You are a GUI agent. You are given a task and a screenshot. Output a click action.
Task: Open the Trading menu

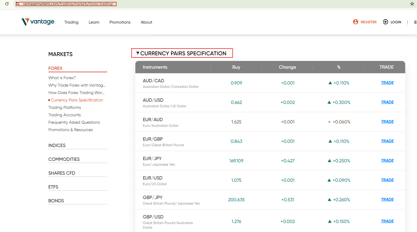(x=71, y=22)
